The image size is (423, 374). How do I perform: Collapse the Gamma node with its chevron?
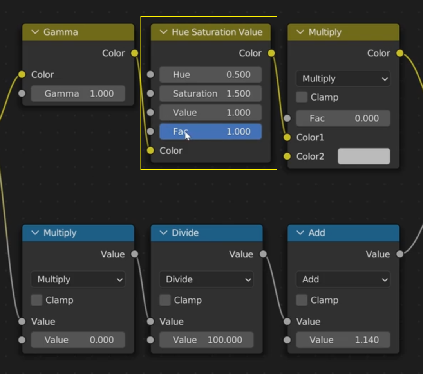point(35,32)
